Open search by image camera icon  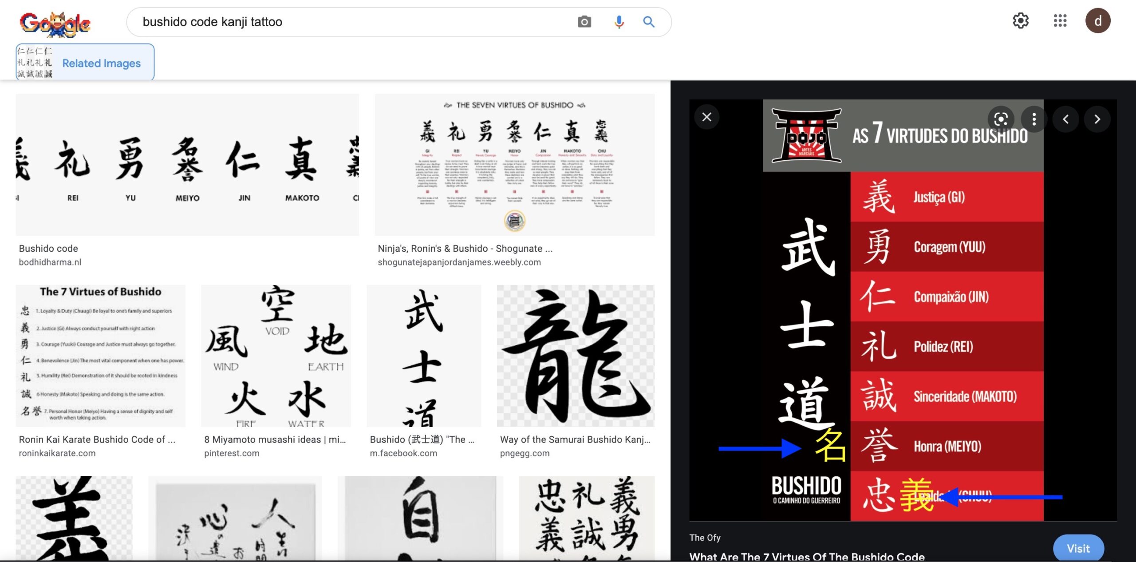(584, 22)
